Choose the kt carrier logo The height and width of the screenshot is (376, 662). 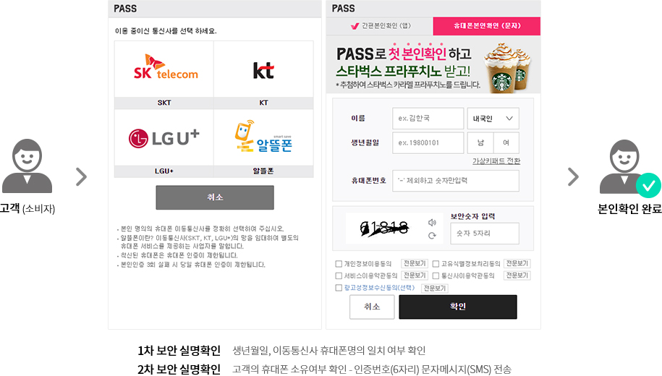click(263, 70)
